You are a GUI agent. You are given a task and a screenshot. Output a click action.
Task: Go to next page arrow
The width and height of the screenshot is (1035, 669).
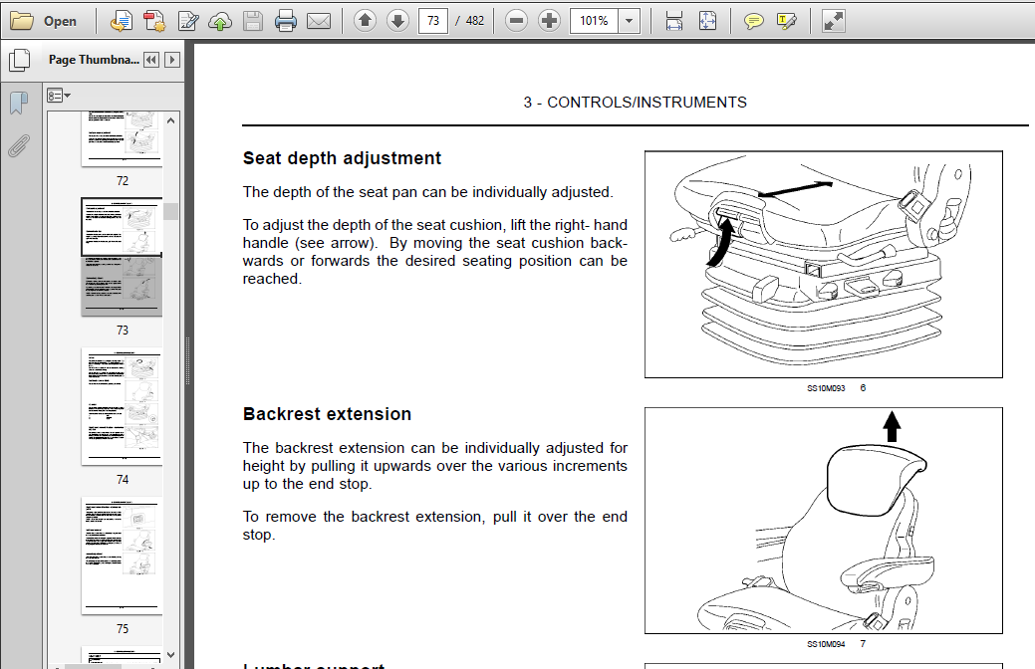coord(397,21)
